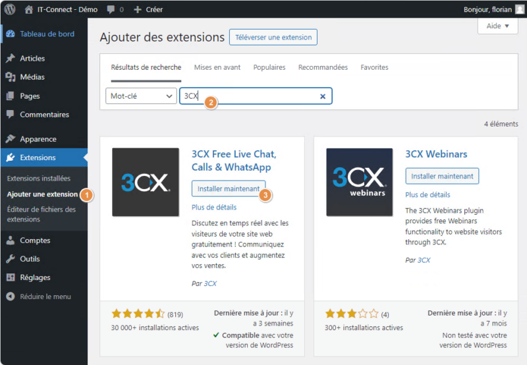Viewport: 527px width, 365px height.
Task: Install 3CX Free Live Chat plugin now
Action: (x=229, y=188)
